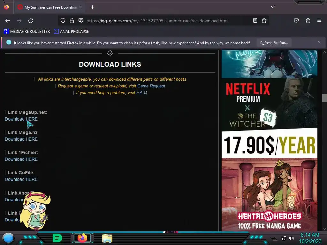The width and height of the screenshot is (327, 245).
Task: Click Download HERE under Link 1Fichier
Action: [x=21, y=160]
